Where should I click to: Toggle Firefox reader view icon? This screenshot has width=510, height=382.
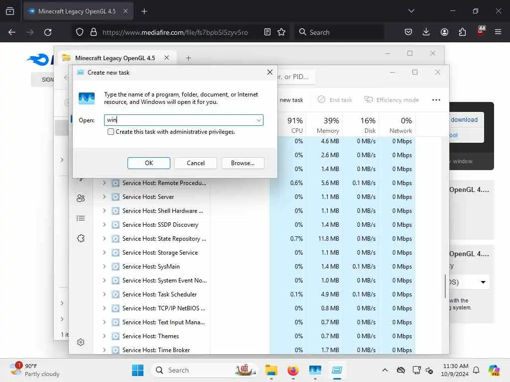267,32
